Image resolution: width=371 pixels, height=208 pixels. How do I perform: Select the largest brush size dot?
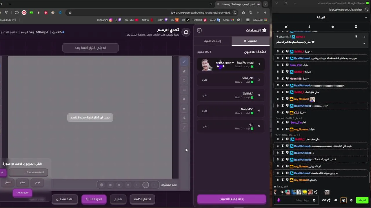(x=101, y=185)
